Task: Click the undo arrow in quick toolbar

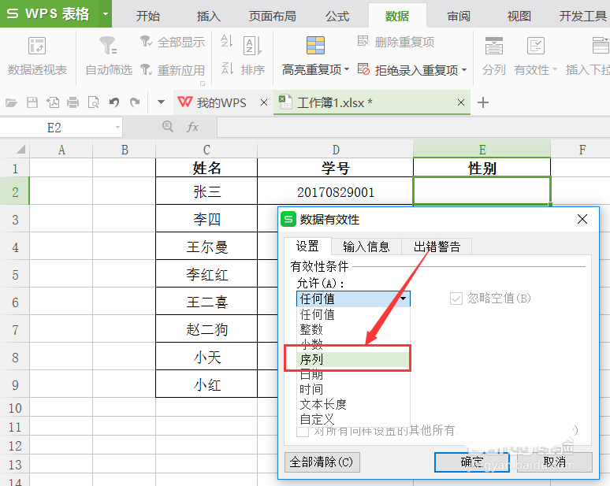Action: point(114,102)
